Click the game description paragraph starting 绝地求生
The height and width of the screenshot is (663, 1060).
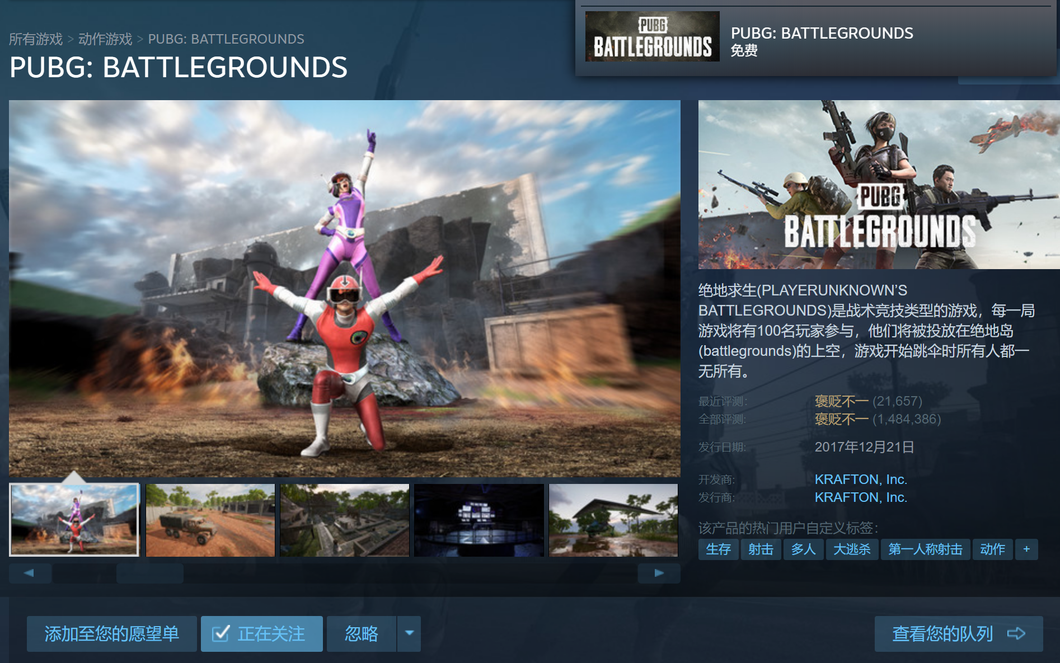(x=866, y=331)
